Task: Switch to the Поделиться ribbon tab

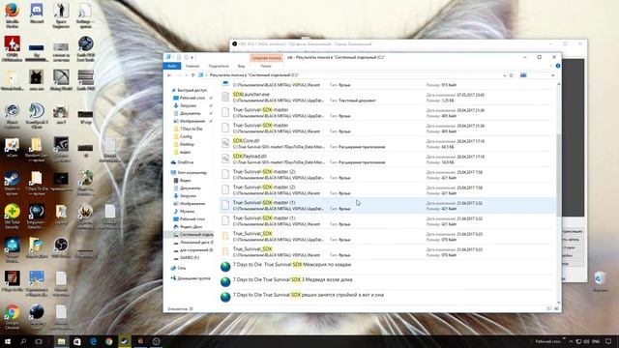Action: click(x=219, y=66)
